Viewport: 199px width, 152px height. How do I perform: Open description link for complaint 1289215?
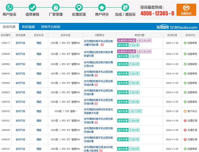pyautogui.click(x=98, y=140)
